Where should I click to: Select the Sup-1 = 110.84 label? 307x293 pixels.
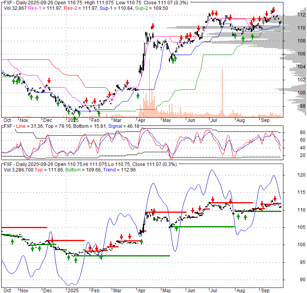coord(117,8)
